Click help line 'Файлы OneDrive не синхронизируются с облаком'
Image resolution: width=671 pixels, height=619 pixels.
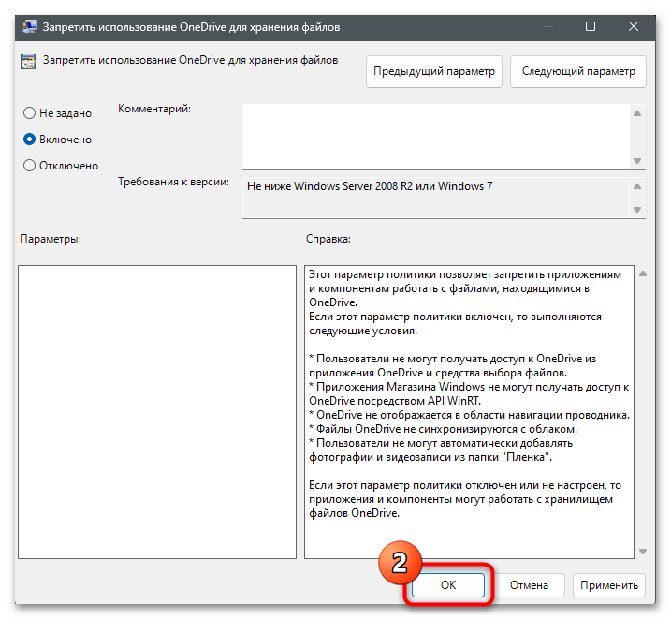[443, 429]
